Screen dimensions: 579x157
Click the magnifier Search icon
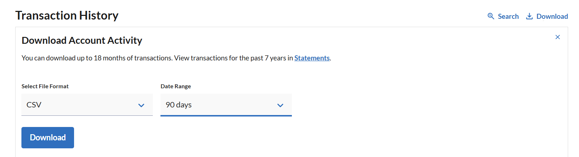[491, 16]
